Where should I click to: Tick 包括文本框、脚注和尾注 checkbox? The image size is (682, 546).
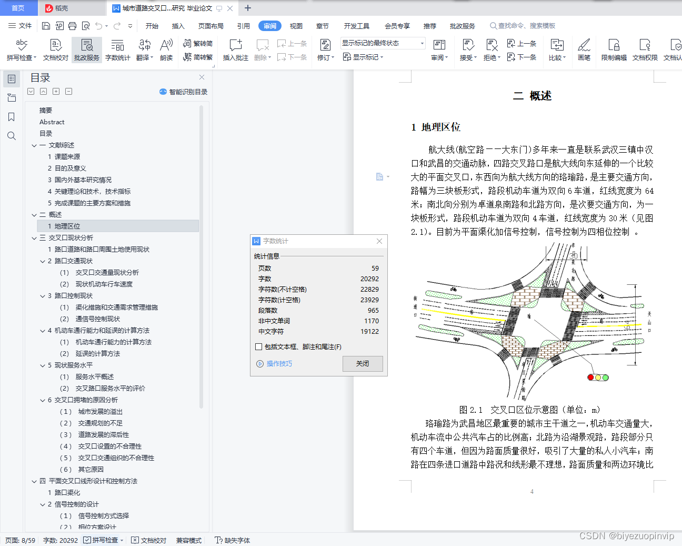click(x=258, y=346)
